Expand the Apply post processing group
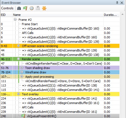Image resolution: width=126 pixels, height=118 pixels. click(22, 76)
